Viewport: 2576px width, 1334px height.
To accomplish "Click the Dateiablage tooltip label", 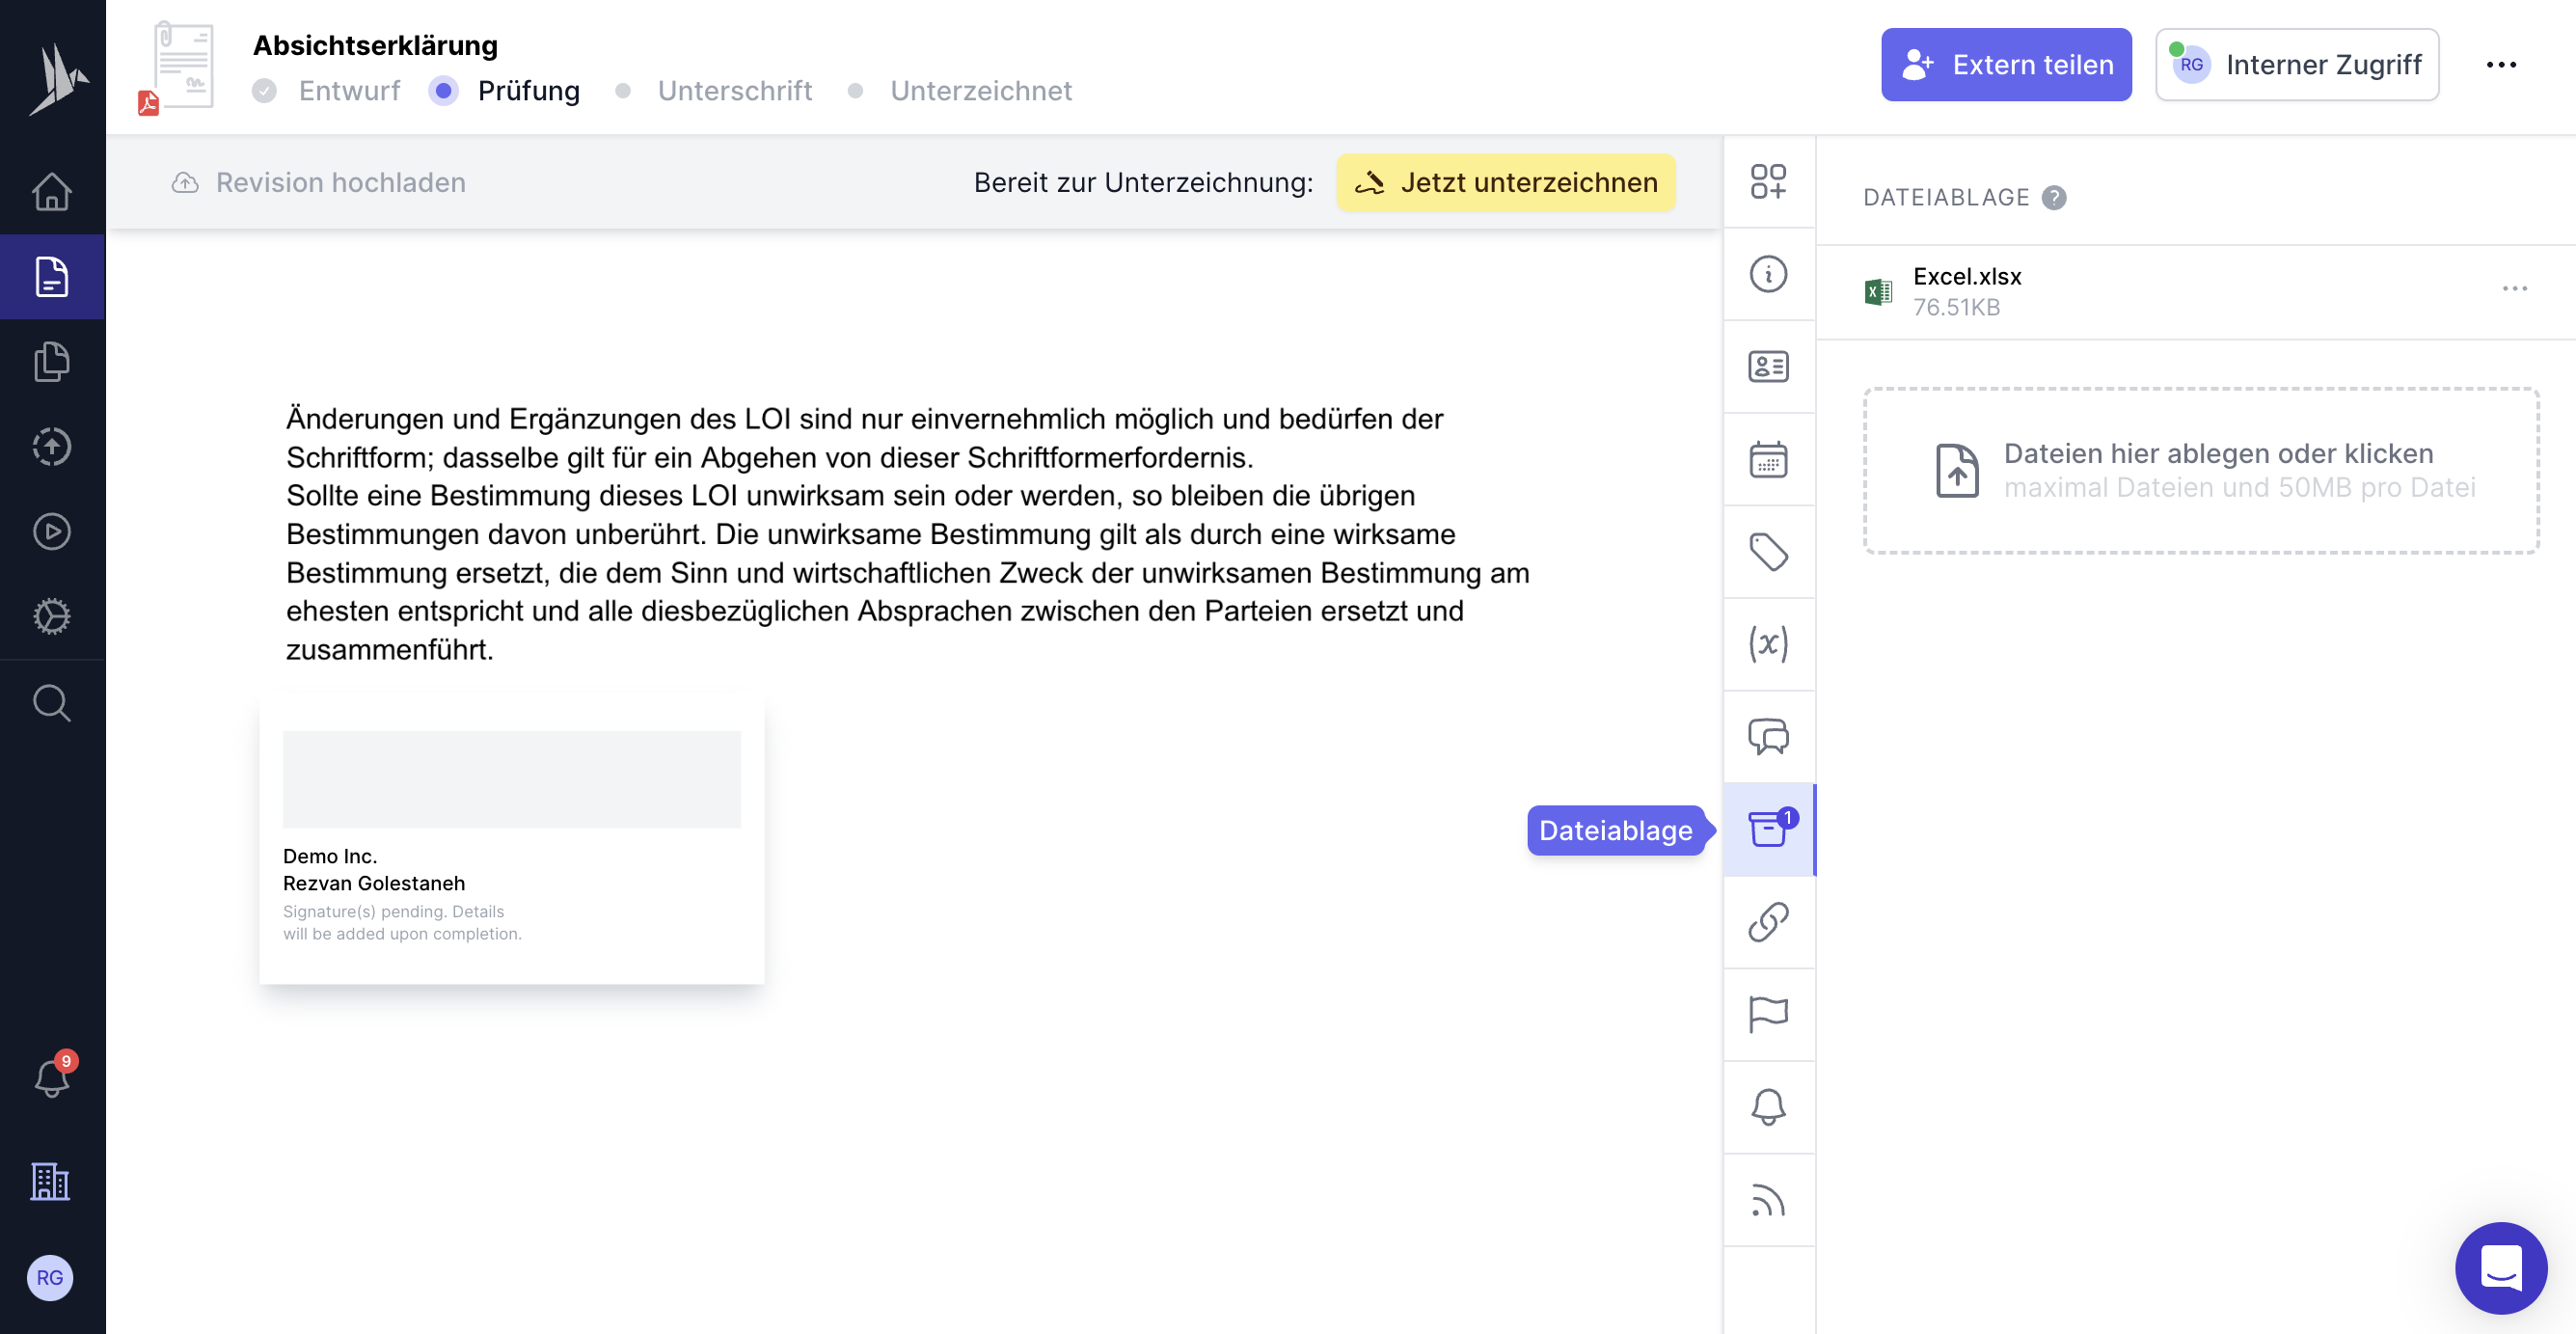I will [x=1615, y=830].
